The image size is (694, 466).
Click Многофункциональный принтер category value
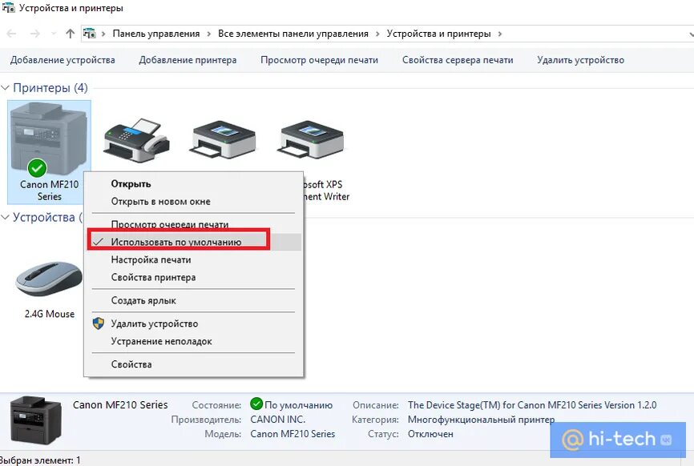click(x=481, y=420)
